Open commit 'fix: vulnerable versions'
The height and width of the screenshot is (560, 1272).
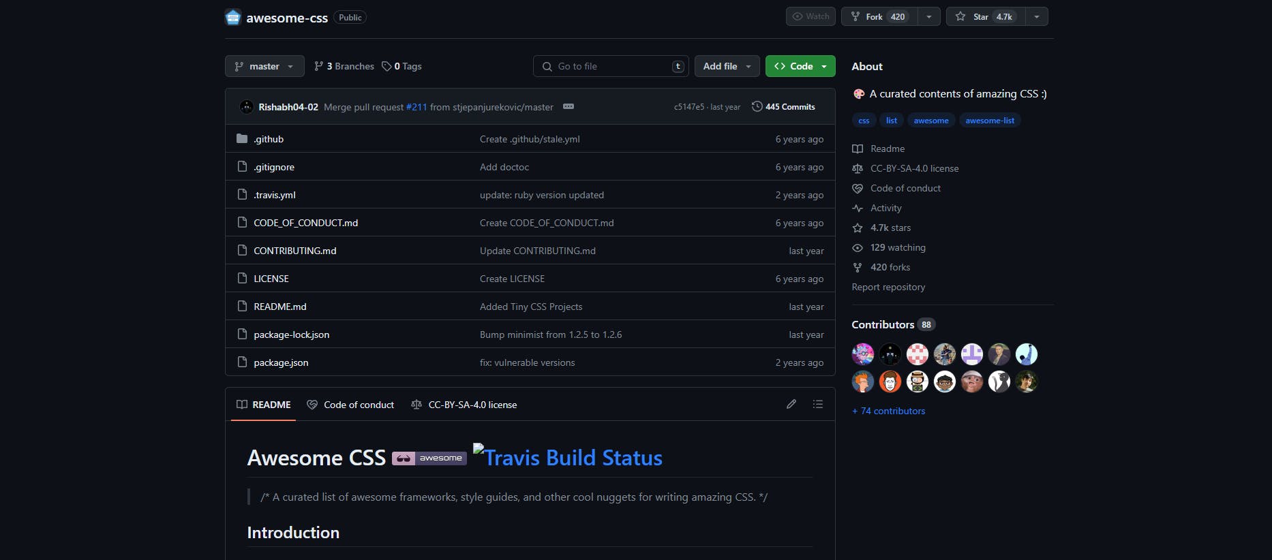pyautogui.click(x=528, y=362)
